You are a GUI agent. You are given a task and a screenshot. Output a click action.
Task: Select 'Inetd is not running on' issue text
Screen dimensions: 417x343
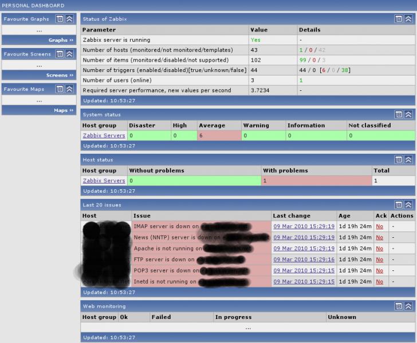pos(165,282)
